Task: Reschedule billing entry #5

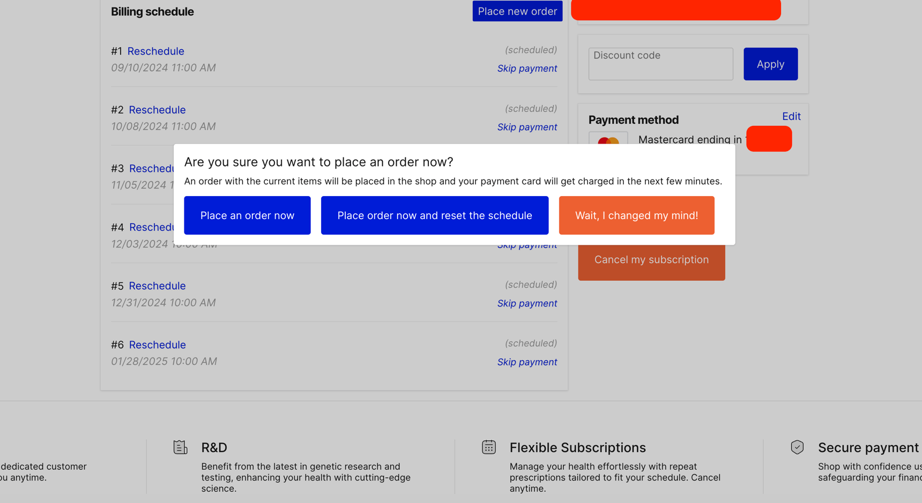Action: (157, 286)
